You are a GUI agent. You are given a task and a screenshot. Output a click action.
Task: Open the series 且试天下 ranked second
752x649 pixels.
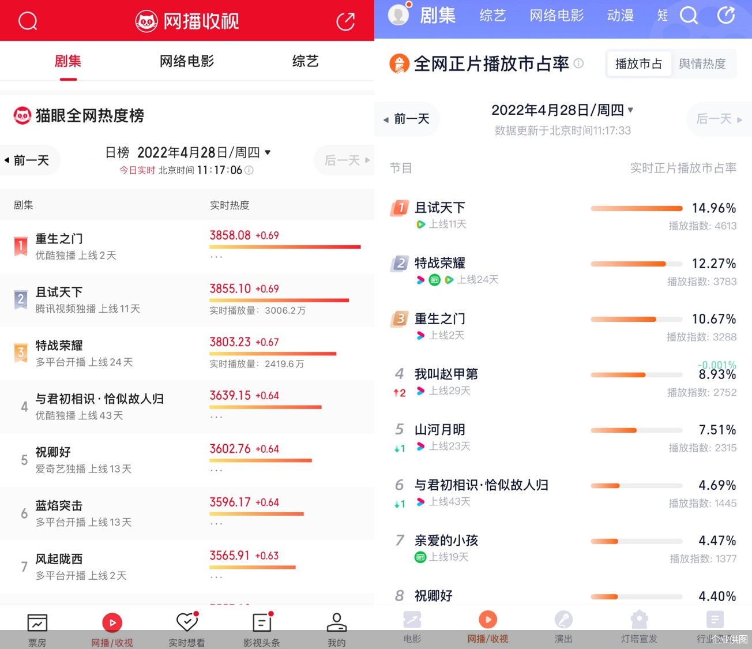coord(59,291)
